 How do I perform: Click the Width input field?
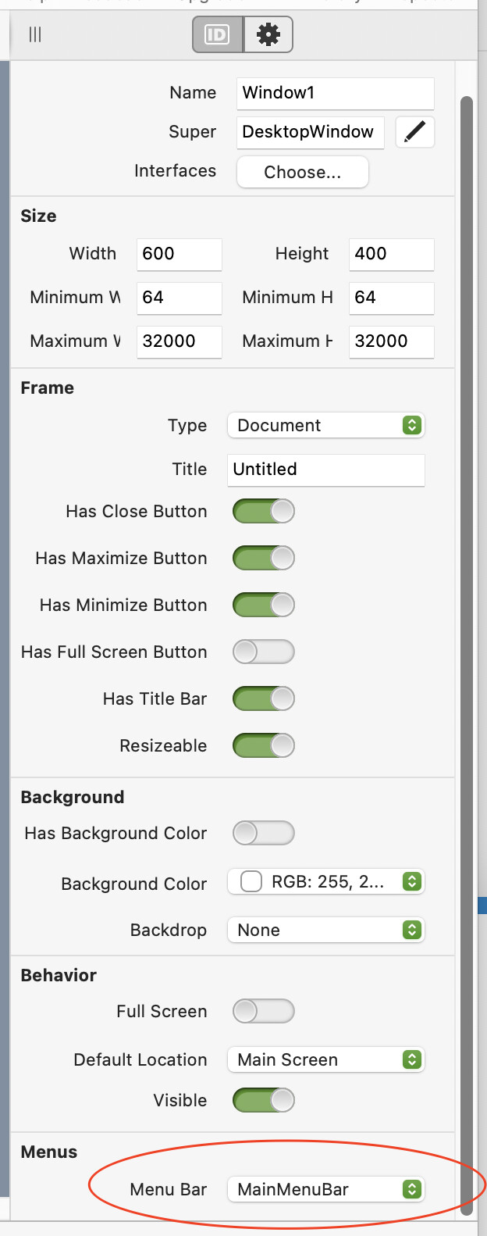(x=179, y=254)
